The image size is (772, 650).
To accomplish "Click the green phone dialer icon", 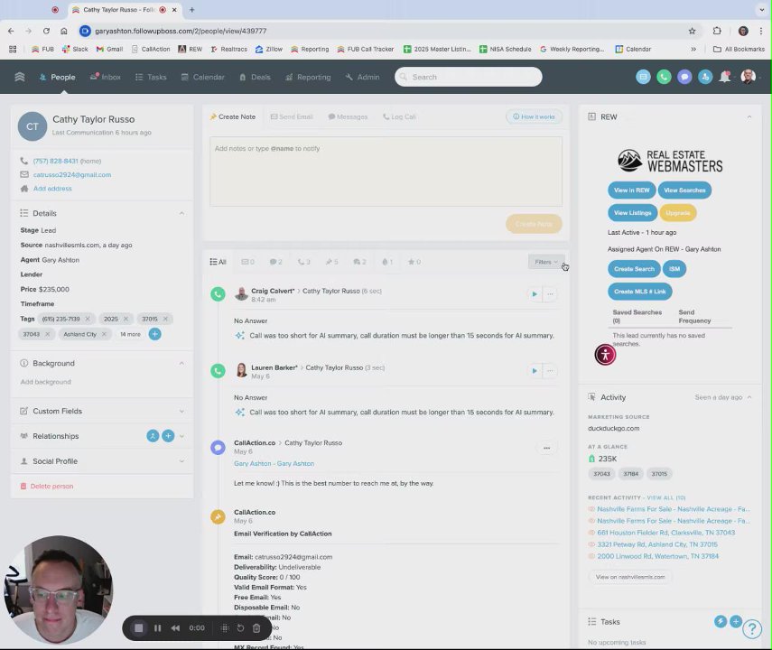I will pos(664,77).
